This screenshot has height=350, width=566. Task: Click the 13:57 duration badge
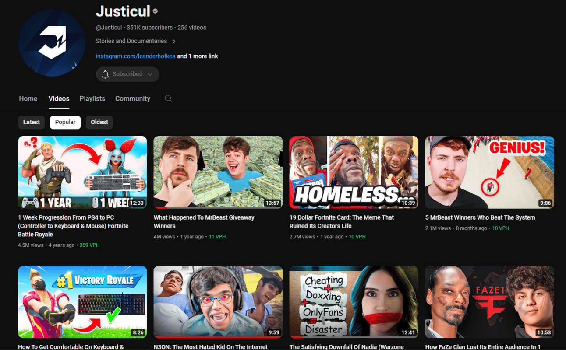[x=272, y=203]
